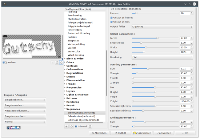This screenshot has width=200, height=139.
Task: Click the plus icon below the filter list
Action: tap(67, 127)
